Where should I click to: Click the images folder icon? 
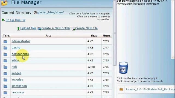point(5,73)
